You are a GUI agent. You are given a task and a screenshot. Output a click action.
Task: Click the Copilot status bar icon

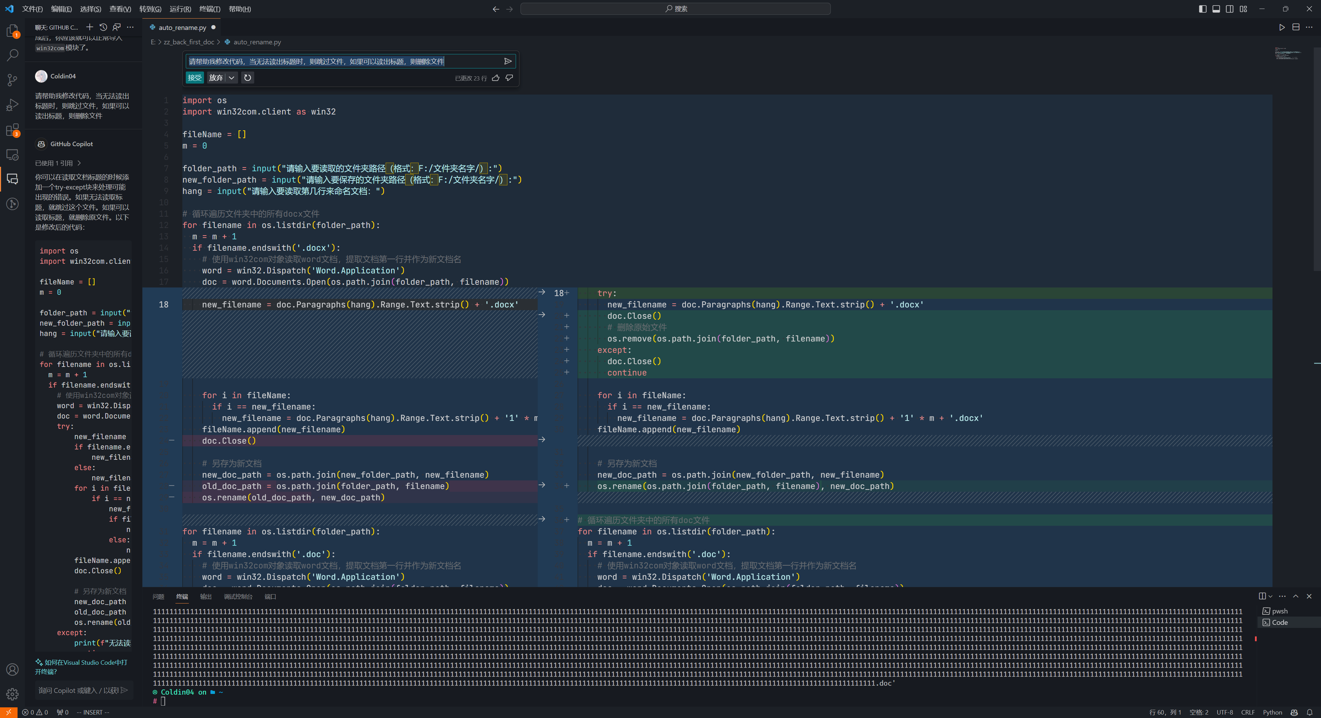coord(1294,712)
